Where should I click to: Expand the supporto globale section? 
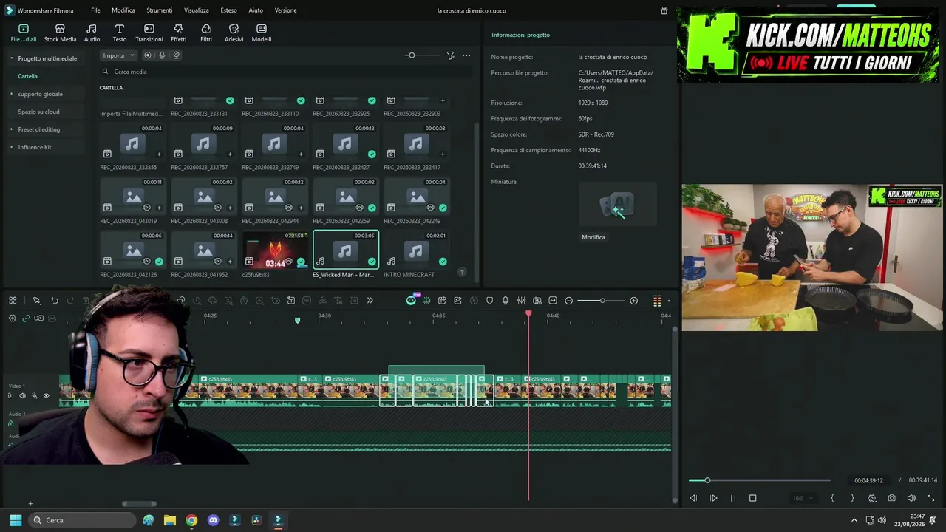(x=11, y=94)
